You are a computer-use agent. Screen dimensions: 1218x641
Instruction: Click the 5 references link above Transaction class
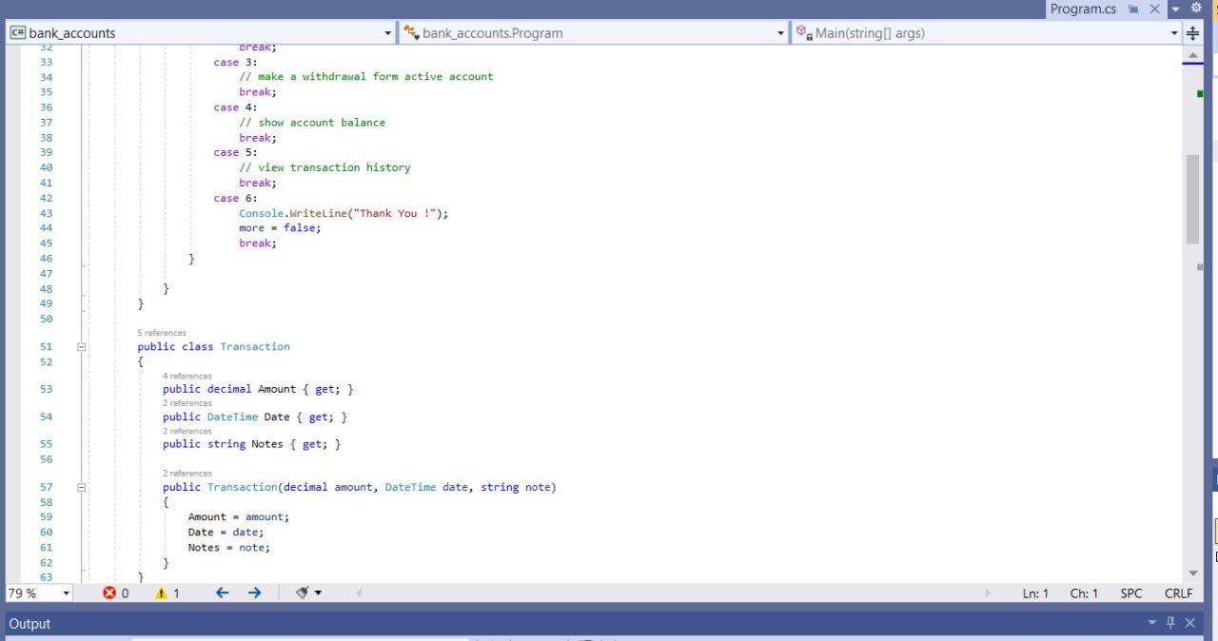point(161,333)
